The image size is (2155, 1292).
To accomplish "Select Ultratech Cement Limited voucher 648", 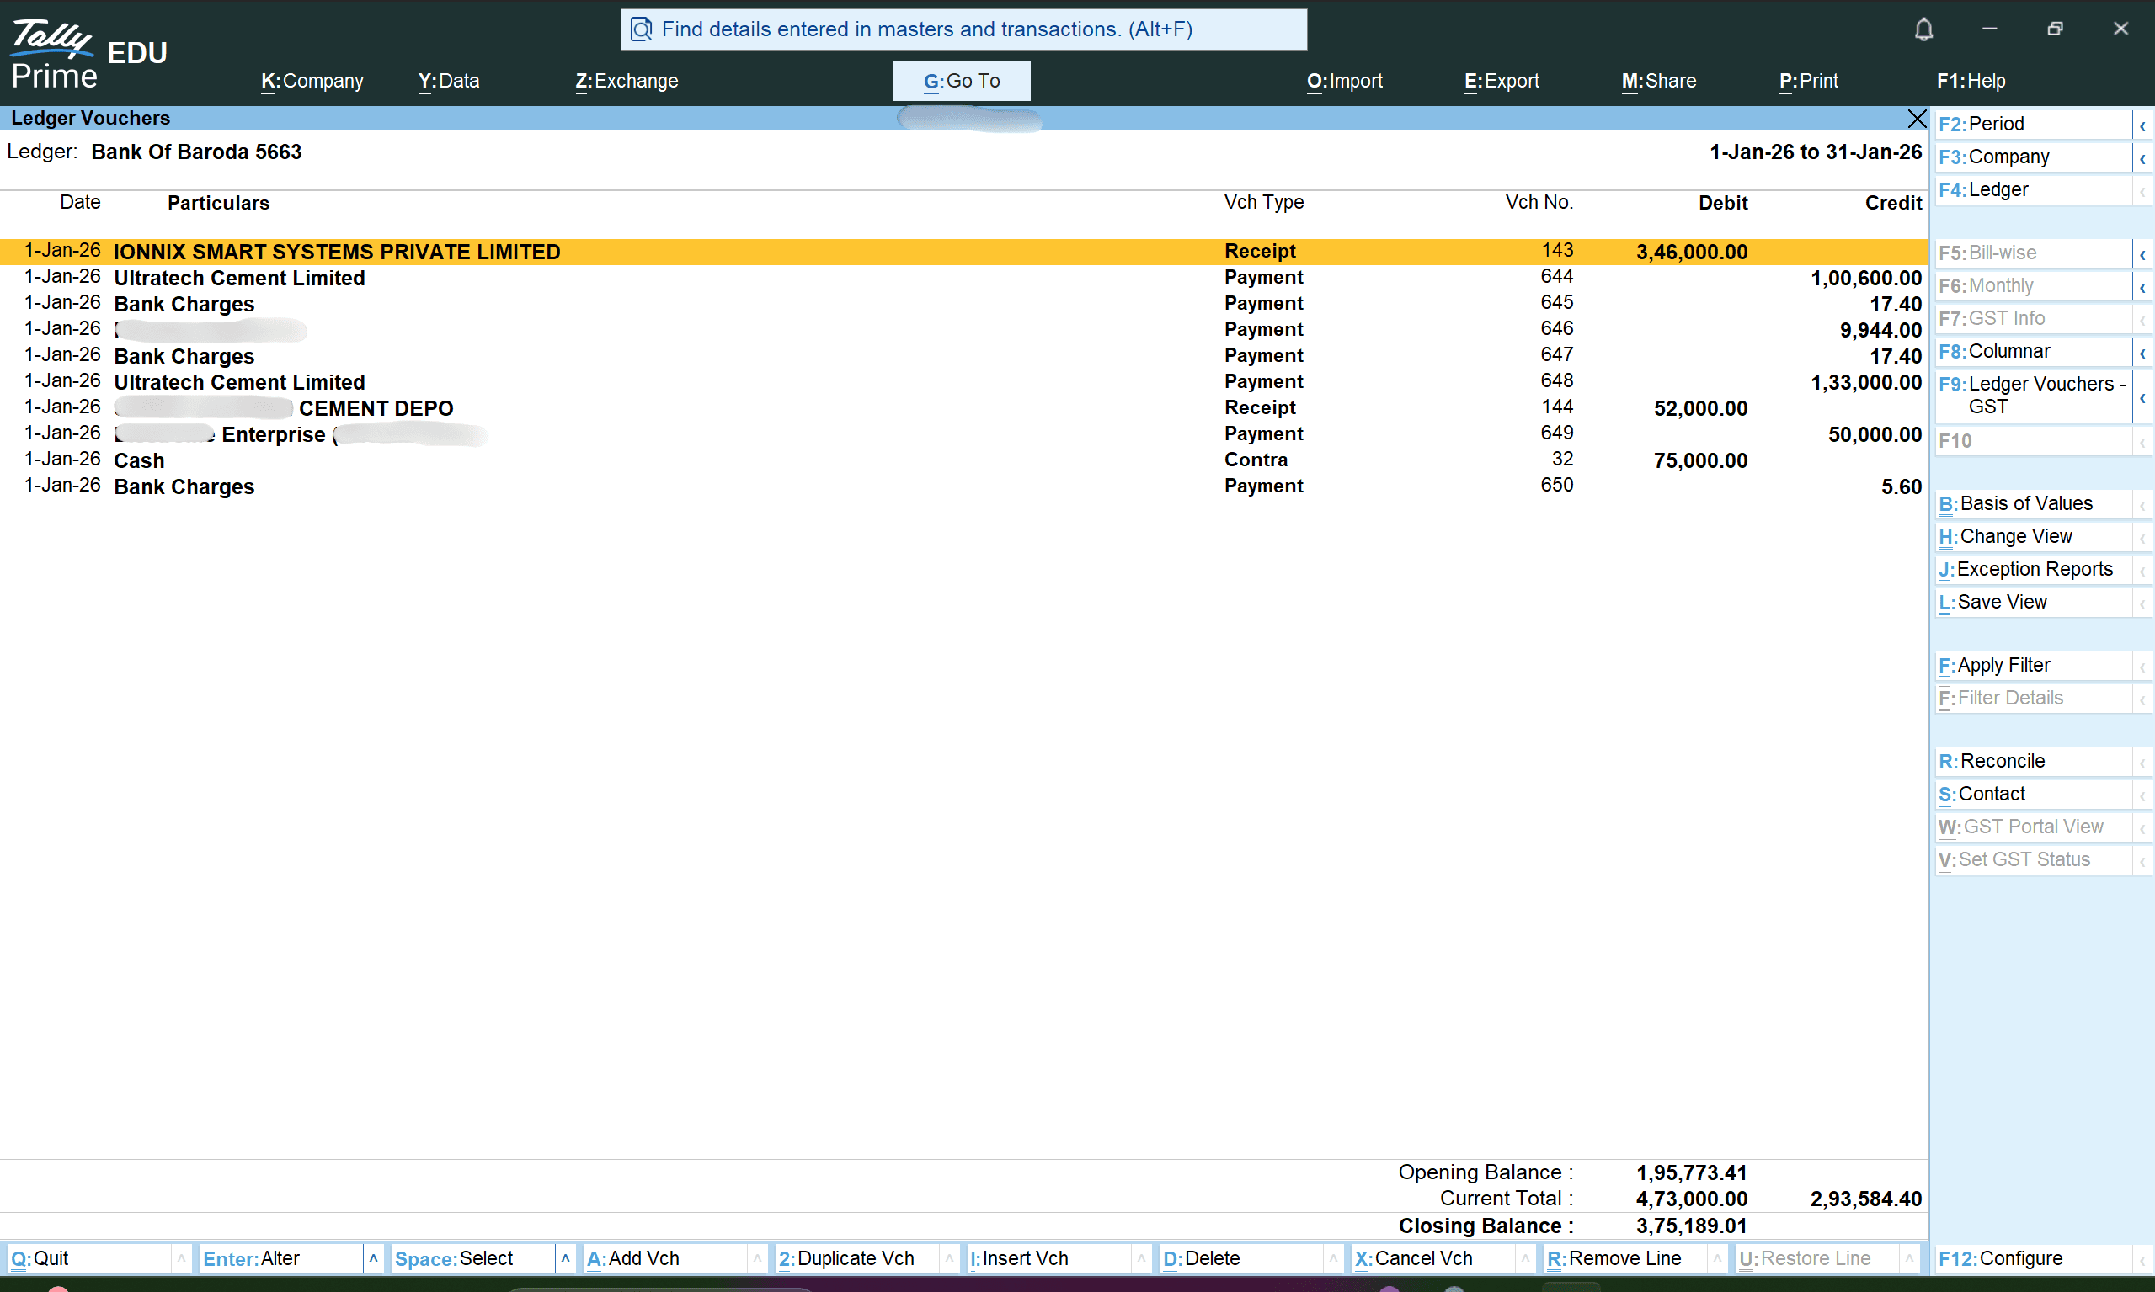I will pos(963,382).
